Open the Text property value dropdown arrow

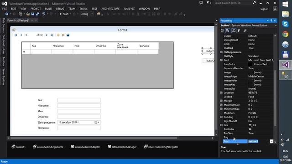(x=271, y=142)
